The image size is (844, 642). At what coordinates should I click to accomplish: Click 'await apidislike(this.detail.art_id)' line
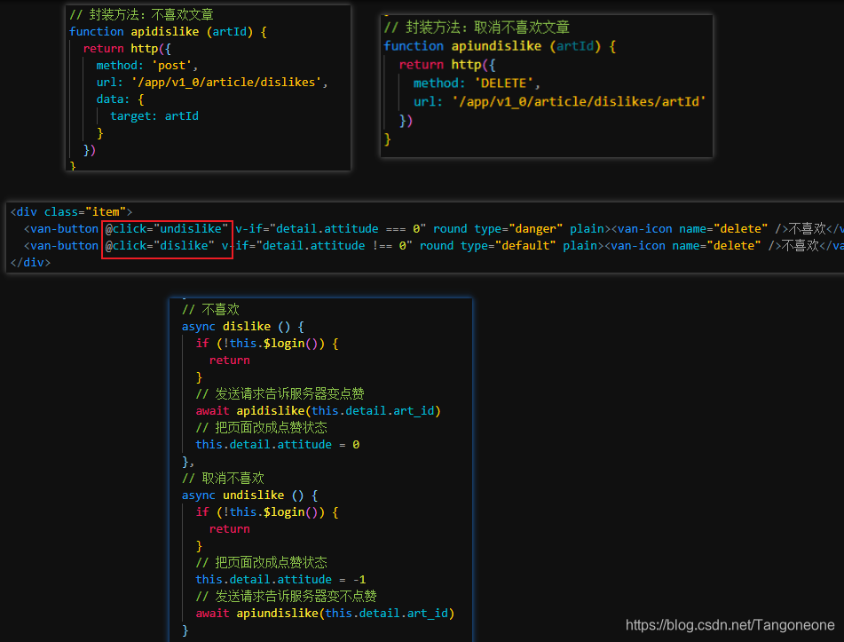tap(318, 411)
